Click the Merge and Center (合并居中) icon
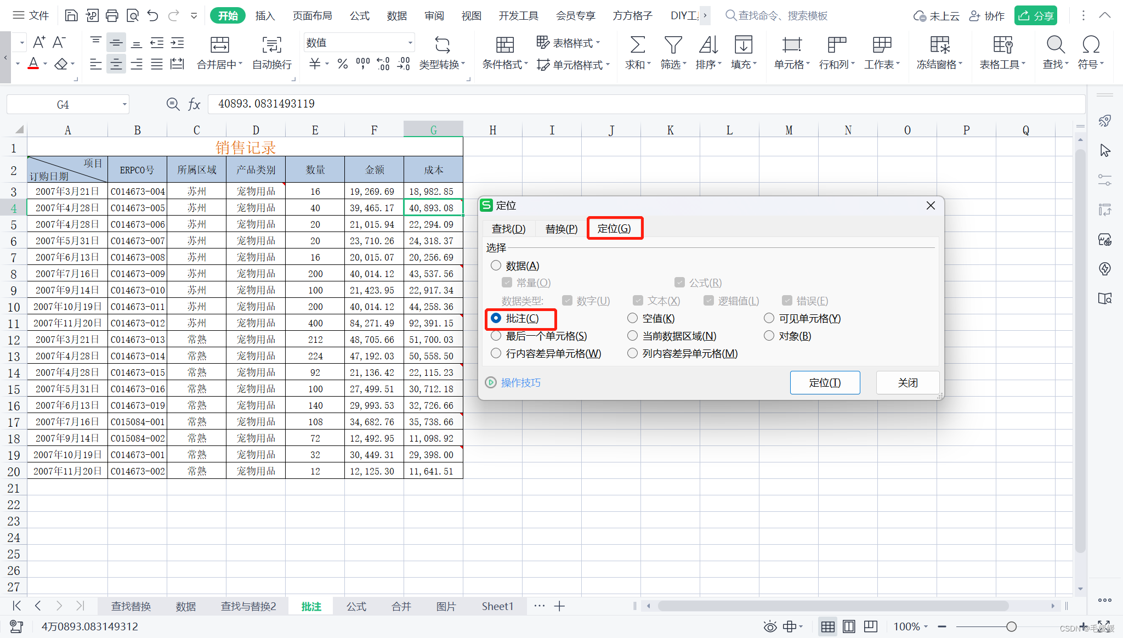 [x=219, y=45]
